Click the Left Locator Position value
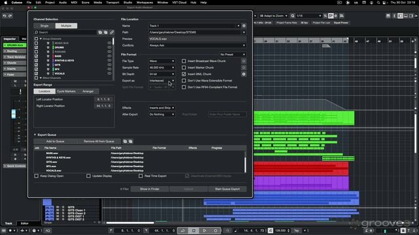Viewport: 419px width, 235px height. [103, 99]
